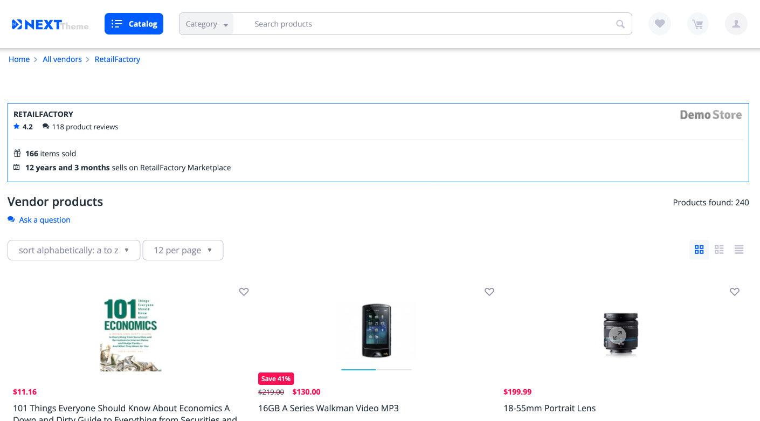Switch to compact list view
The height and width of the screenshot is (421, 760).
(739, 250)
